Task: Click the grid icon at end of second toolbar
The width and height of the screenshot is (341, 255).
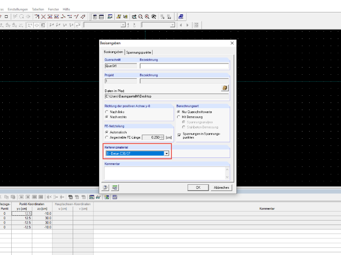Action: [x=196, y=25]
